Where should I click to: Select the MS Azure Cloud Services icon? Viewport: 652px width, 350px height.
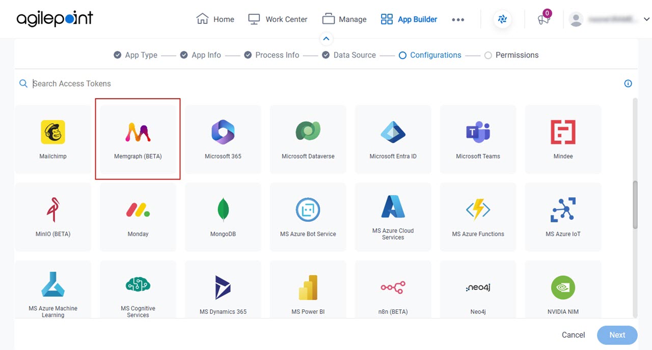point(393,207)
